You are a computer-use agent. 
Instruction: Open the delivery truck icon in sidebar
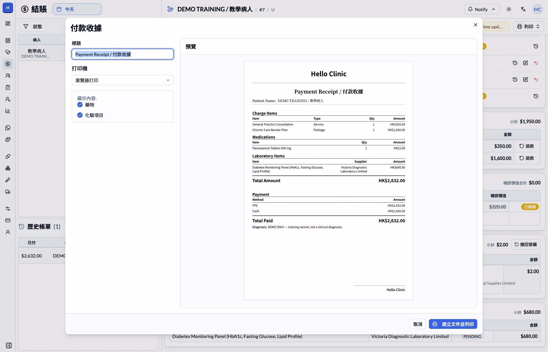(8, 192)
